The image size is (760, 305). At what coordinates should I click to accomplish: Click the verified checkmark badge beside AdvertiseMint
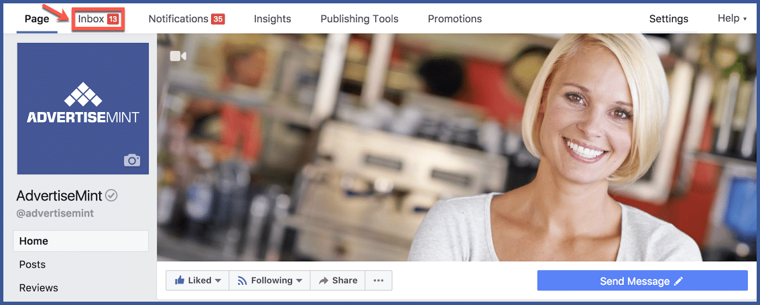click(111, 196)
